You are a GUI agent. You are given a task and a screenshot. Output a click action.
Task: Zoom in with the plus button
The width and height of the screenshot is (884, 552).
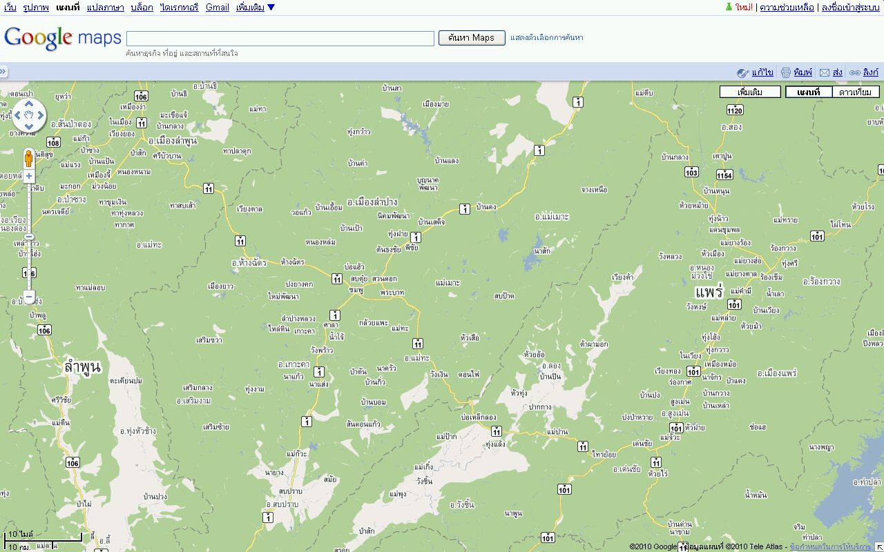click(29, 177)
